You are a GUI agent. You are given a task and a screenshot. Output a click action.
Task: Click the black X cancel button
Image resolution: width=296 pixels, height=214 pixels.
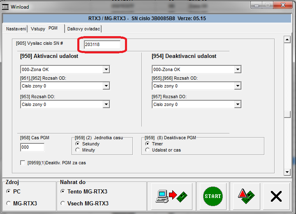click(276, 196)
